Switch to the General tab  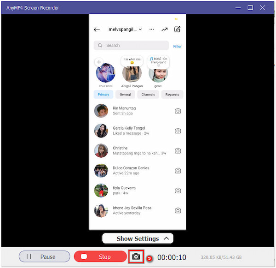[125, 95]
